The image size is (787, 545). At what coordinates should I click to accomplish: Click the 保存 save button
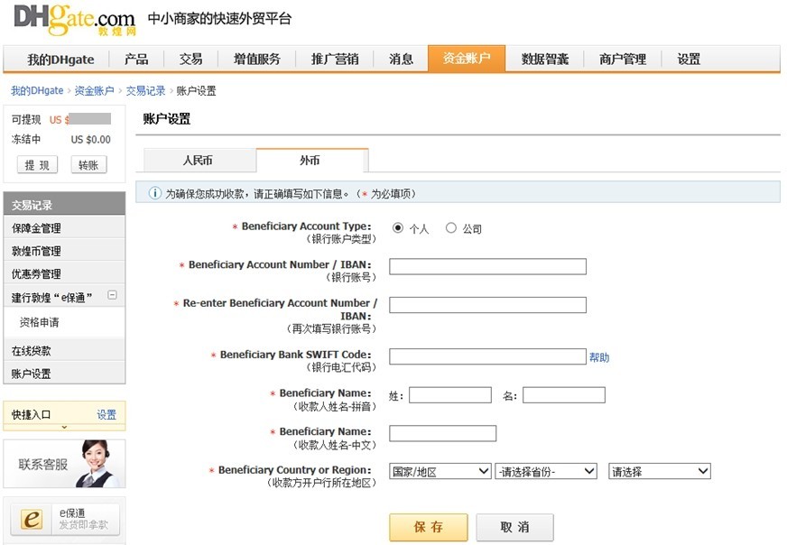point(429,527)
